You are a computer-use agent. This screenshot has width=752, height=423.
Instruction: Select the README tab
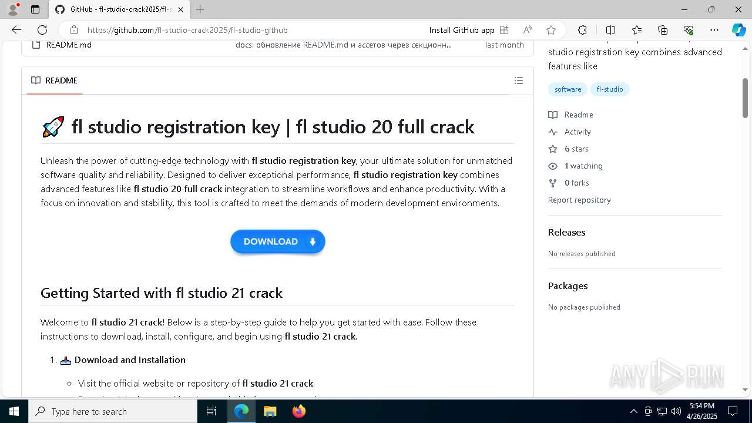(55, 80)
